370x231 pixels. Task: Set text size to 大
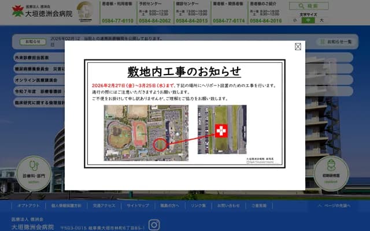click(x=321, y=20)
